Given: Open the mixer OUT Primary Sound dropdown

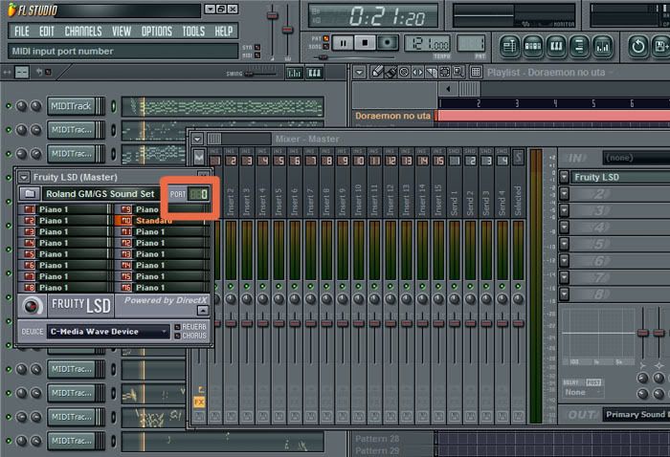Looking at the screenshot, I should (x=636, y=414).
